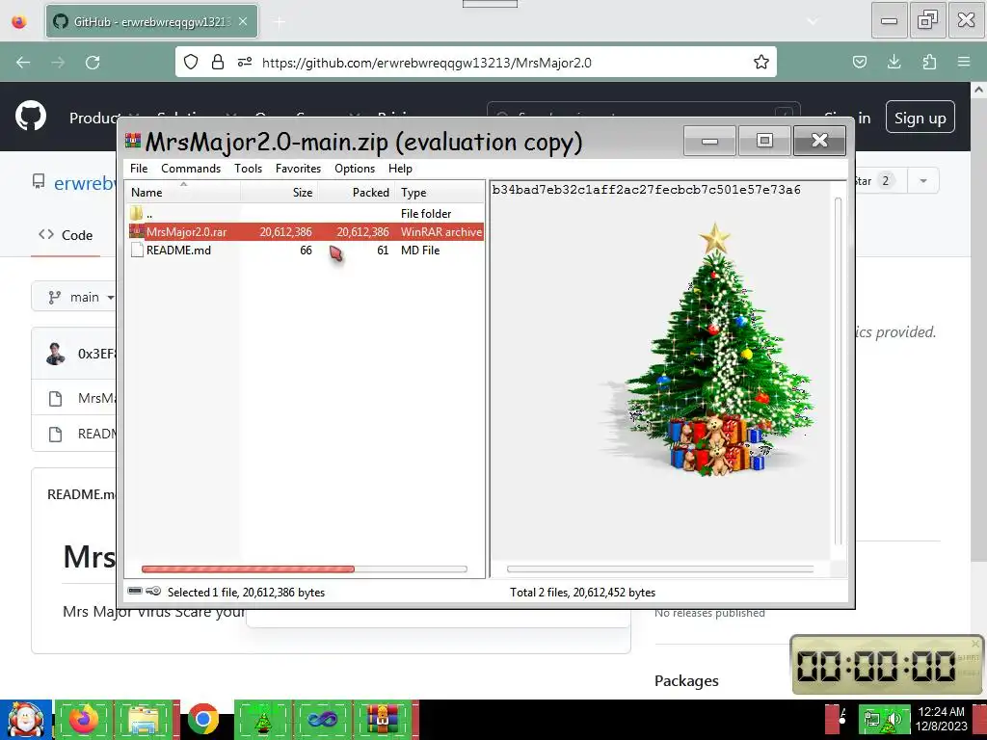Click the 'File folder' type cell

click(425, 214)
